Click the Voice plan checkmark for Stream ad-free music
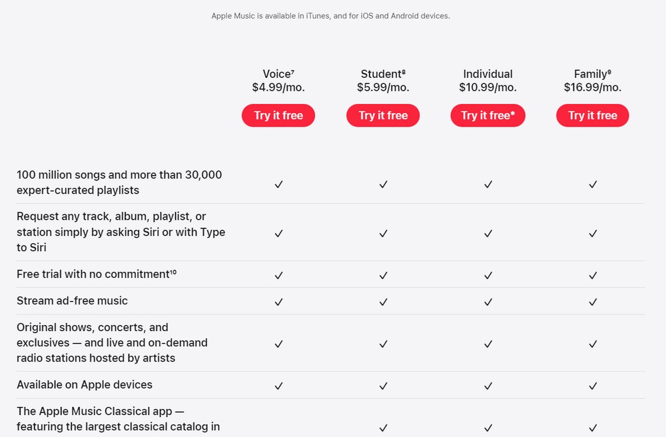This screenshot has height=437, width=666. 278,301
